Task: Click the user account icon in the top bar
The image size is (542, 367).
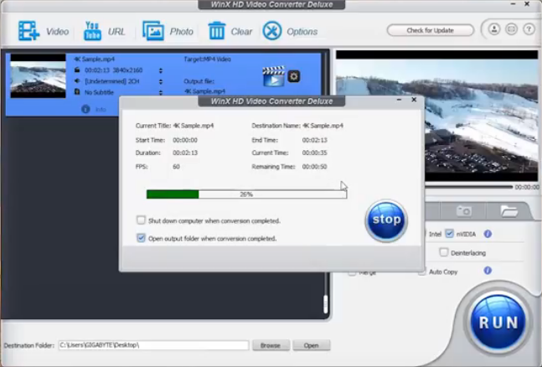Action: pos(494,29)
